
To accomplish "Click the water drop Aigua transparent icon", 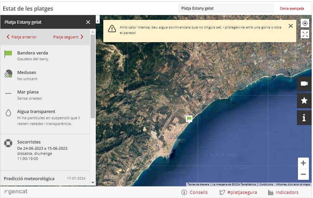I will click(9, 113).
